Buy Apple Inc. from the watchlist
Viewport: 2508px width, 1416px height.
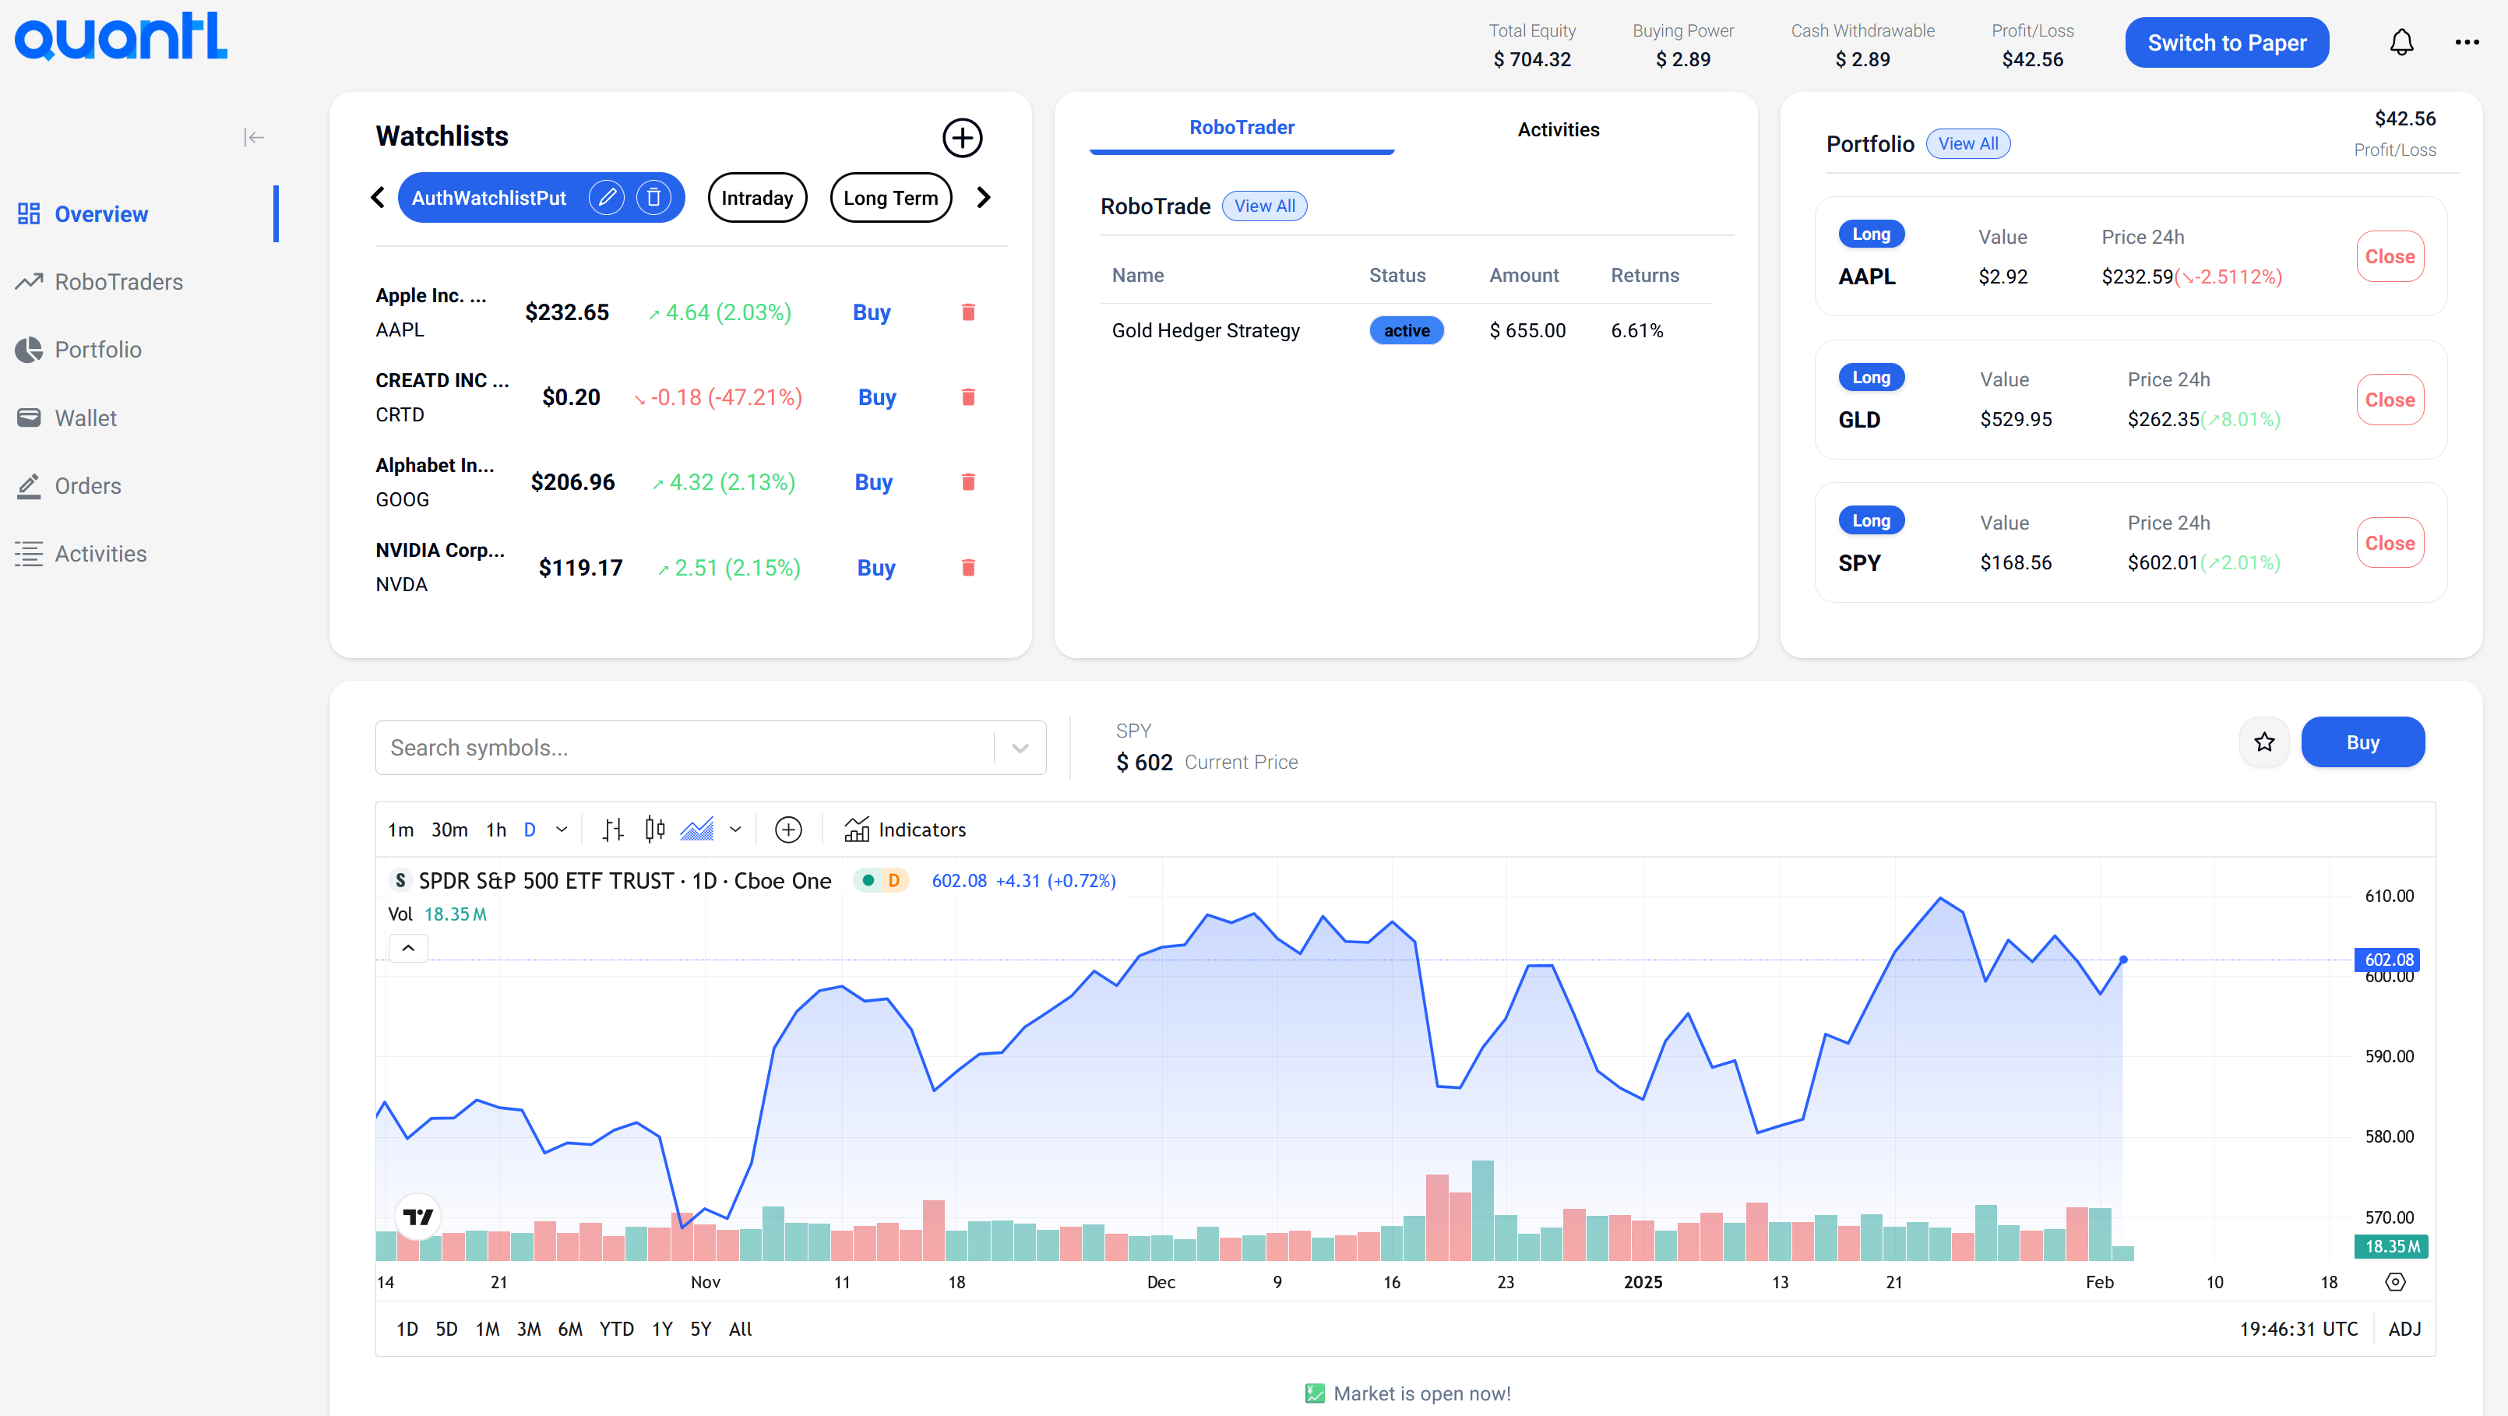(x=872, y=312)
